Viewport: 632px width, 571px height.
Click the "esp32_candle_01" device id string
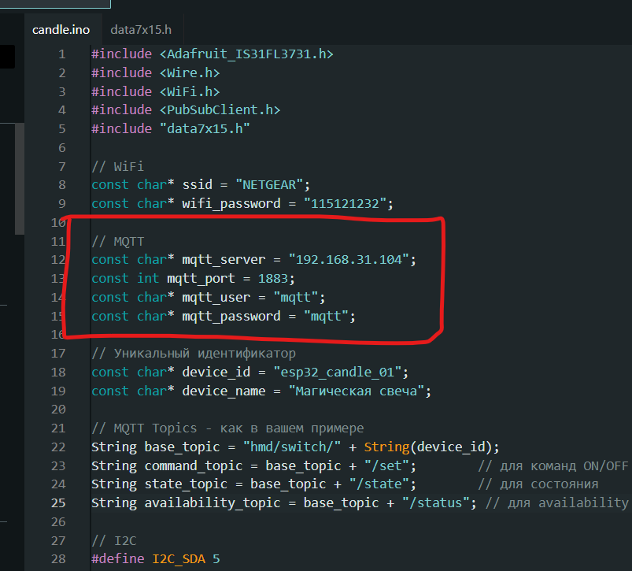pyautogui.click(x=337, y=372)
